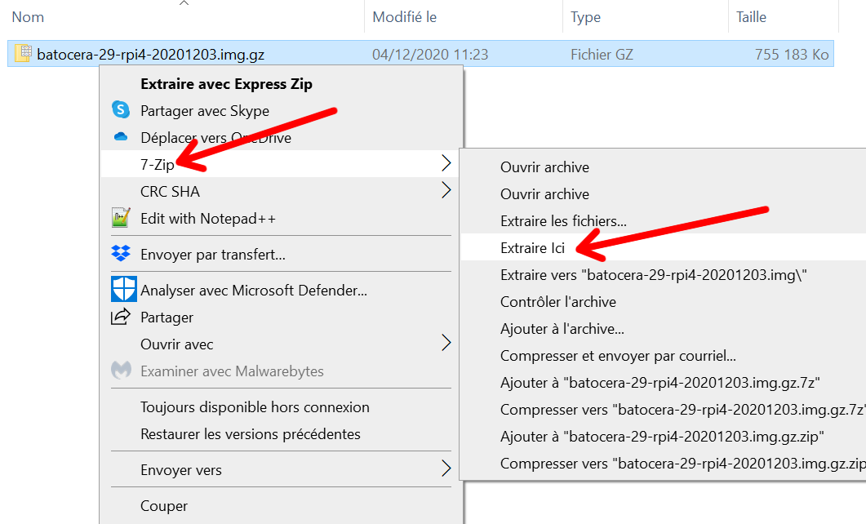866x524 pixels.
Task: Open the 7-Zip submenu entry
Action: click(x=280, y=164)
